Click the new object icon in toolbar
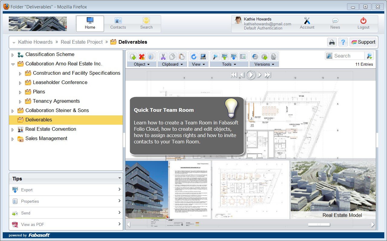387x241 pixels. 133,56
